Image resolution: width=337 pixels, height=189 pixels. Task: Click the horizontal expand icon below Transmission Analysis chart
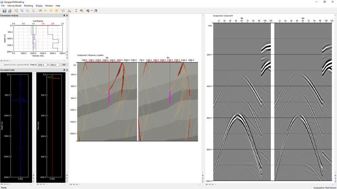pos(5,61)
